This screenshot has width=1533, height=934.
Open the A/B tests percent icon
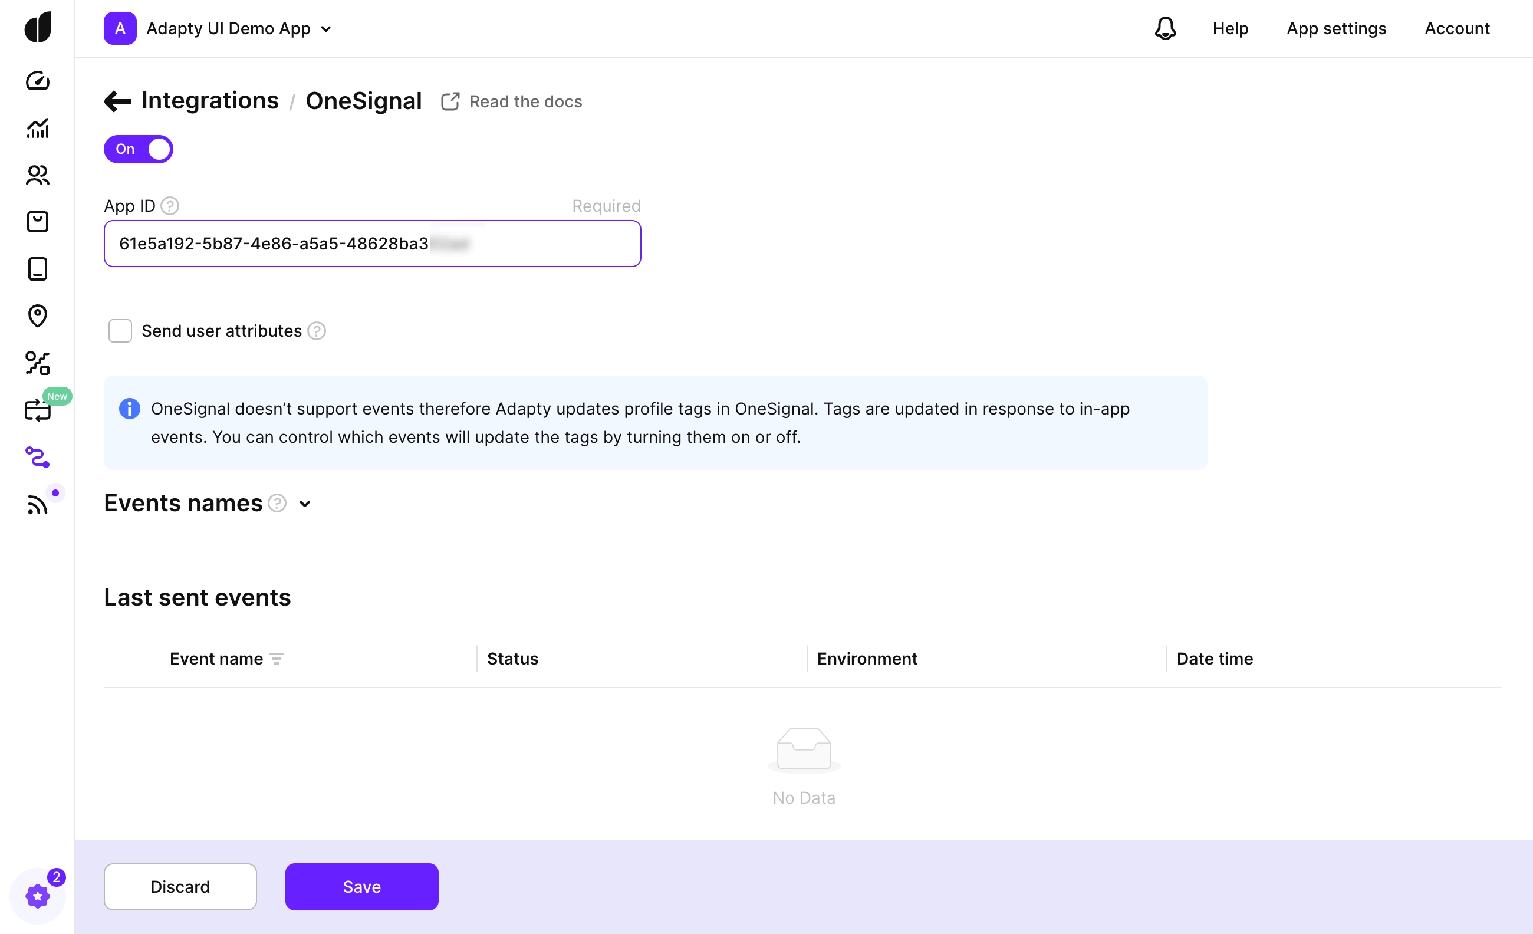pos(37,363)
